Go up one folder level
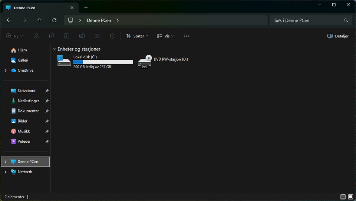Screen dimensions: 356x201 [x=39, y=20]
